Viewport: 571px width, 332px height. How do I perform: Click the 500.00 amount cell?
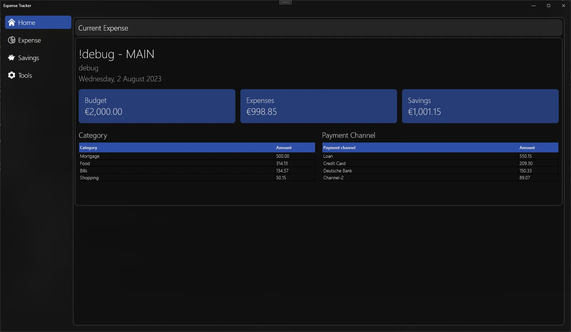(x=295, y=156)
